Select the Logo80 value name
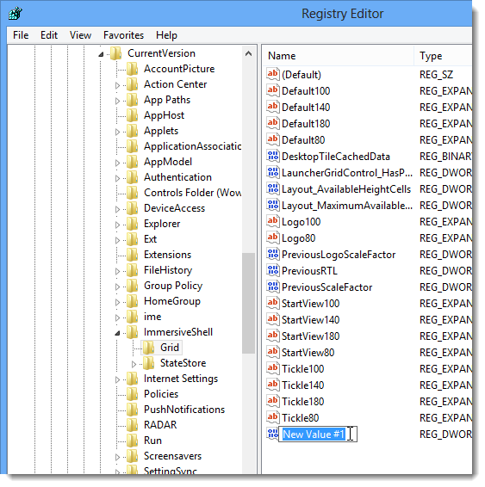This screenshot has height=487, width=485. coord(298,238)
